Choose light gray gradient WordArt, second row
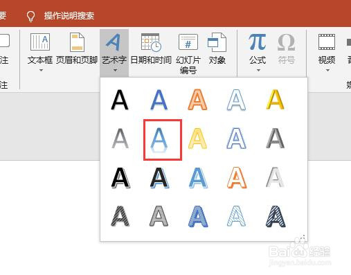 (x=120, y=139)
